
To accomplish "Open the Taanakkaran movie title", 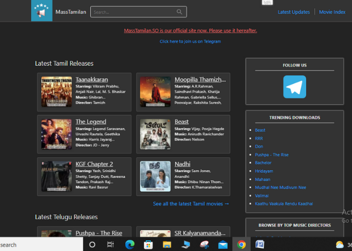I will coord(92,79).
